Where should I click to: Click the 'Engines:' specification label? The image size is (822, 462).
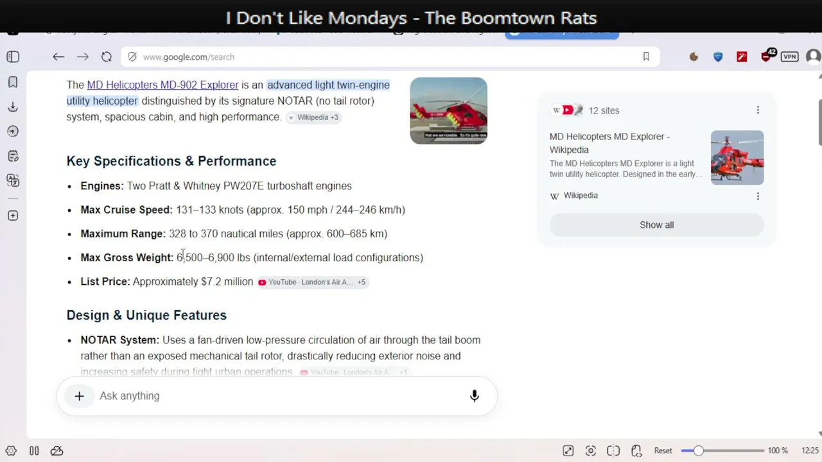(x=102, y=186)
